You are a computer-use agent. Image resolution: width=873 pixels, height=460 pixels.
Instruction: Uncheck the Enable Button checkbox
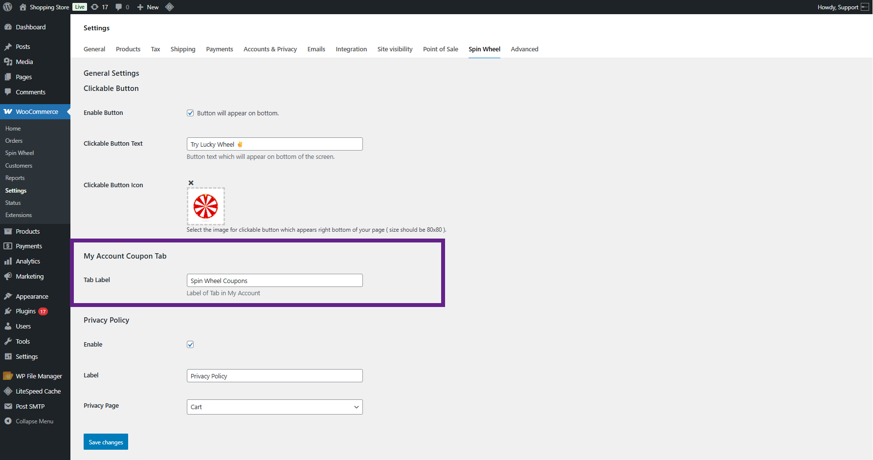point(190,113)
